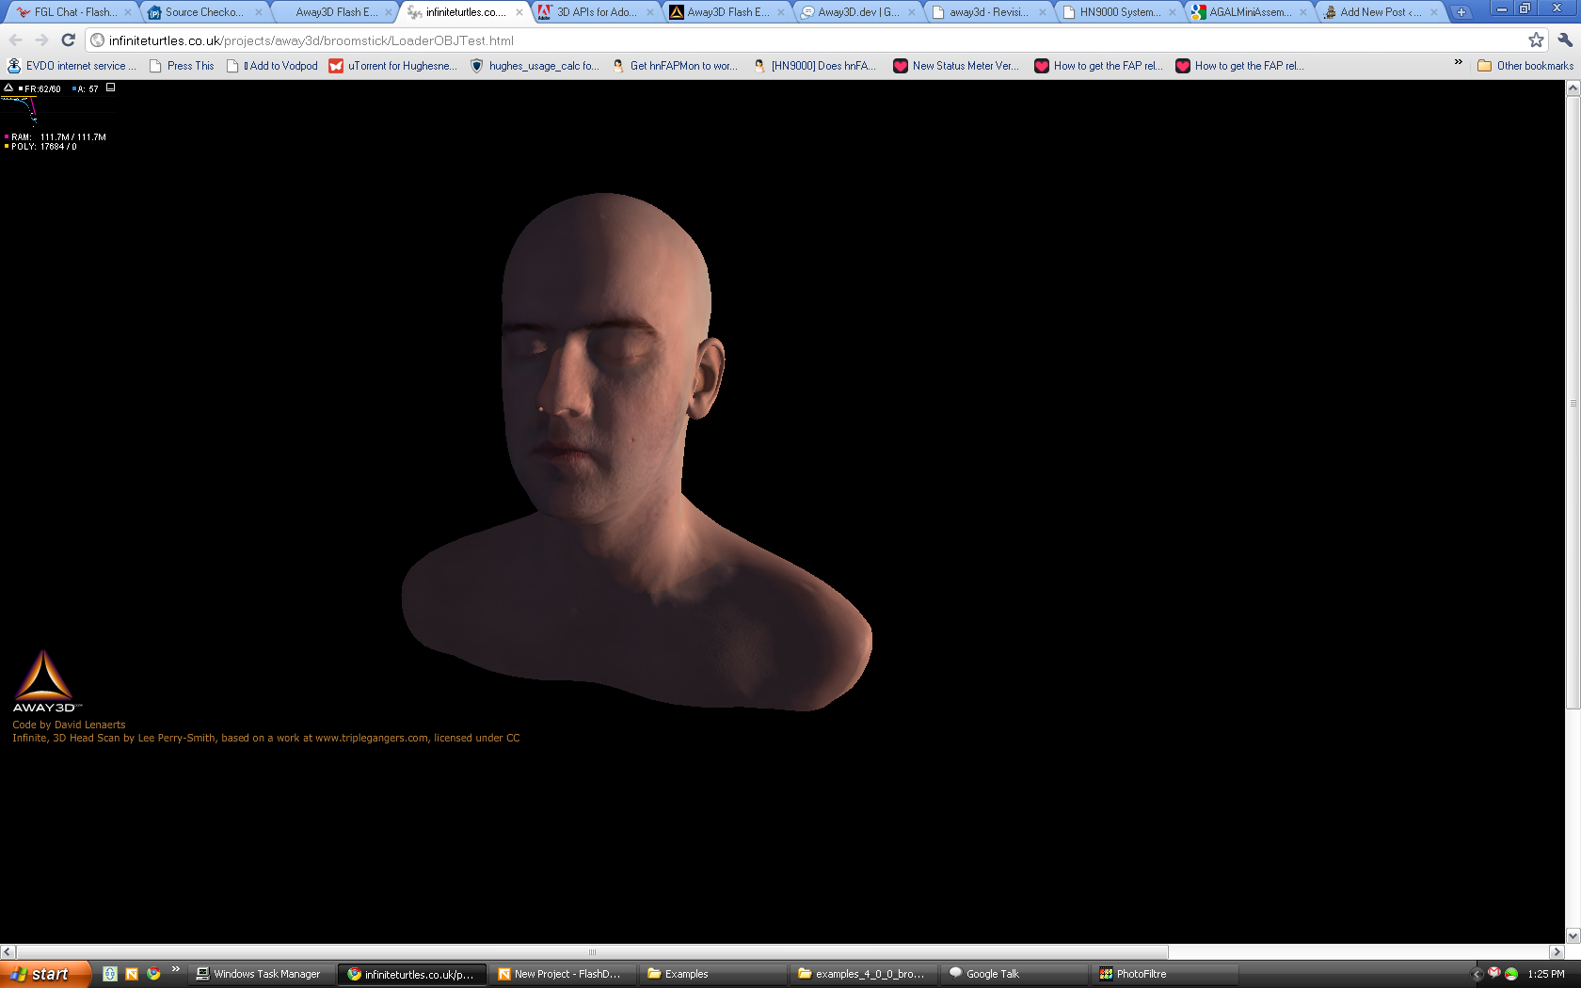Image resolution: width=1581 pixels, height=988 pixels.
Task: Click the horizontal scrollbar thumb
Action: click(592, 952)
